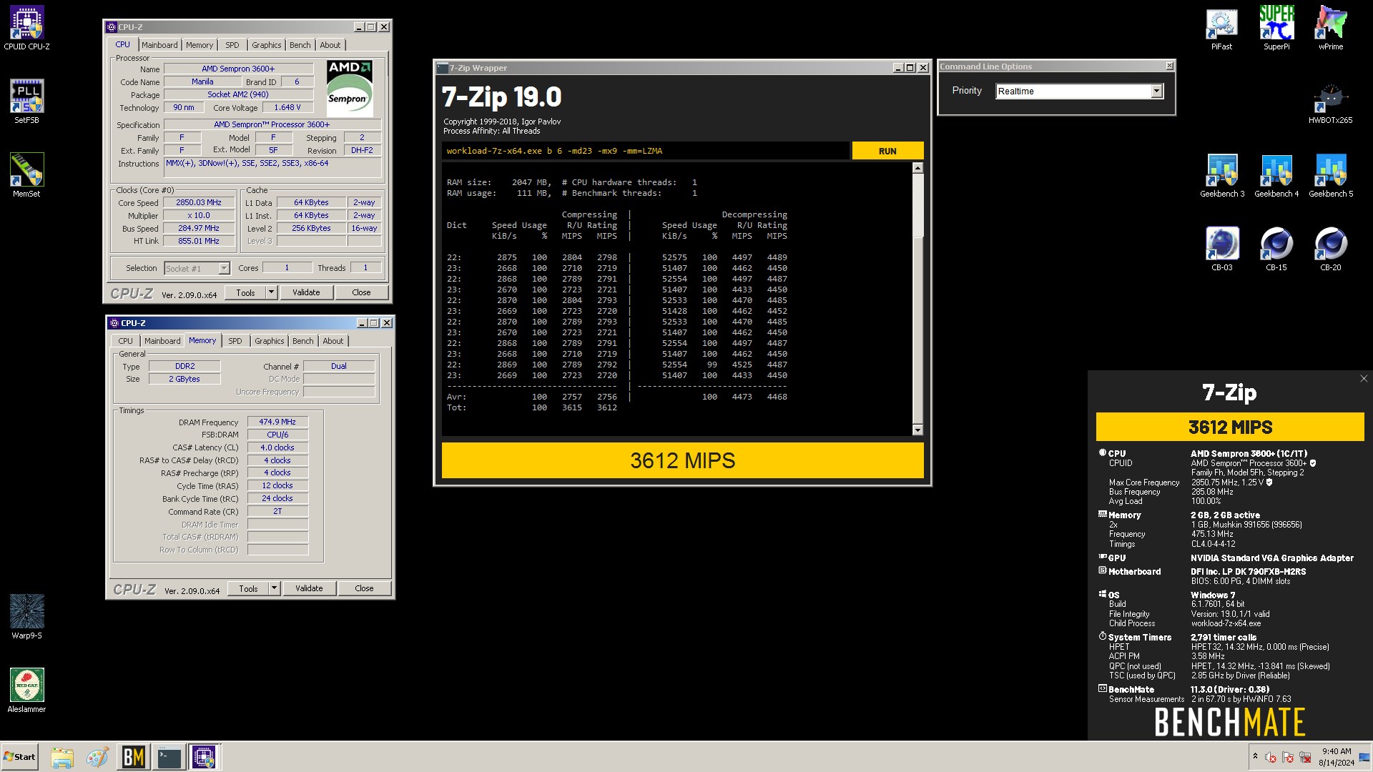Open Geekbench 4 shortcut
The width and height of the screenshot is (1373, 772).
tap(1276, 176)
